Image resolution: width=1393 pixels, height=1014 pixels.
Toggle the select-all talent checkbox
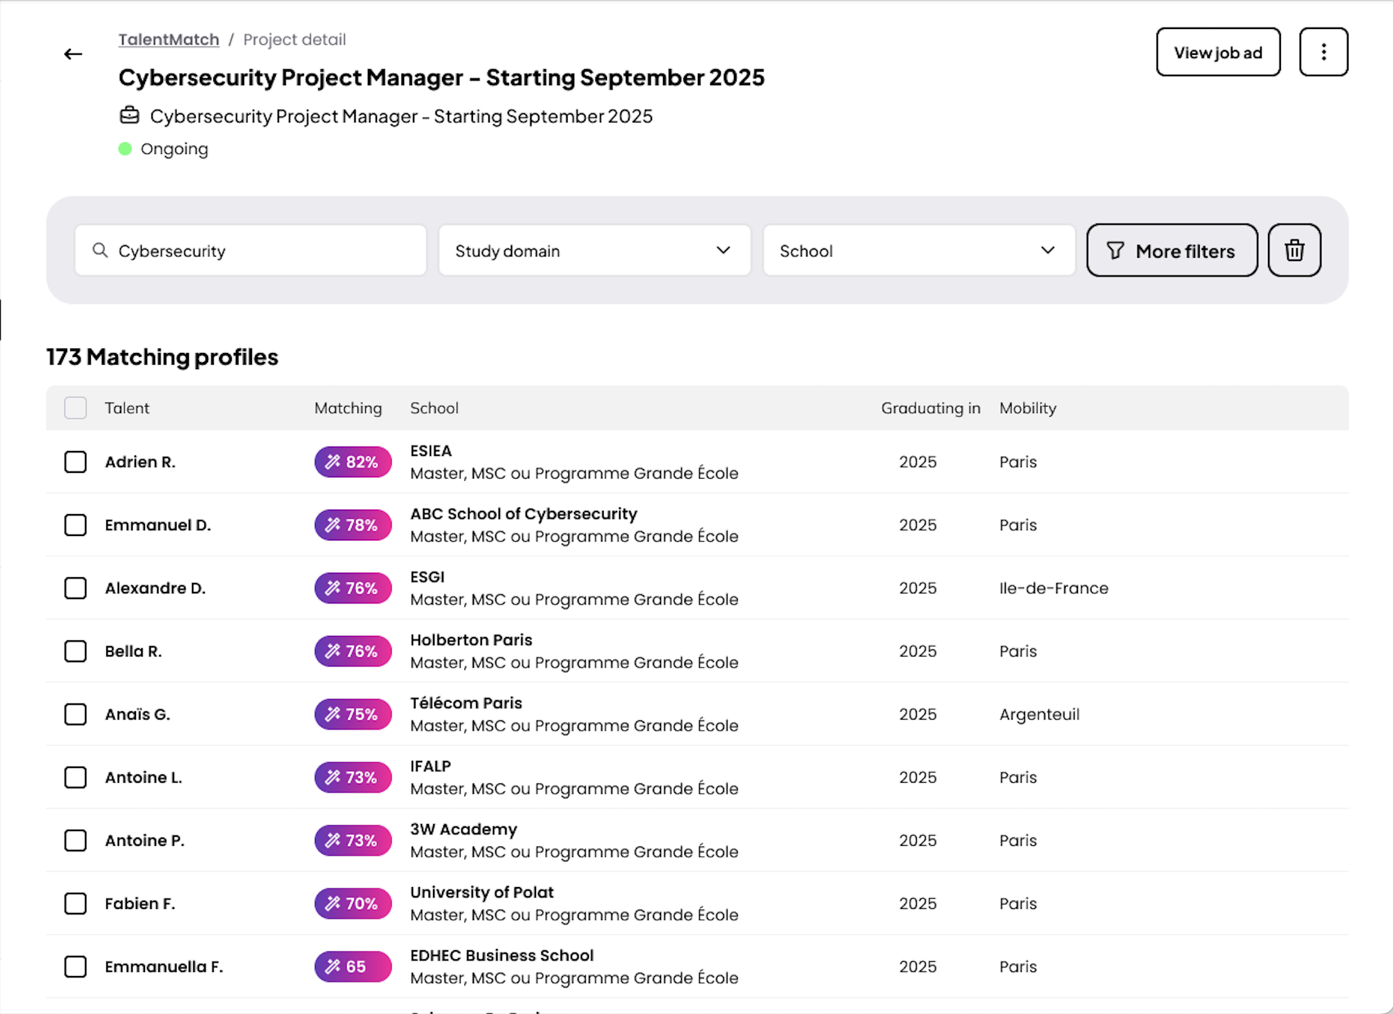pyautogui.click(x=75, y=408)
